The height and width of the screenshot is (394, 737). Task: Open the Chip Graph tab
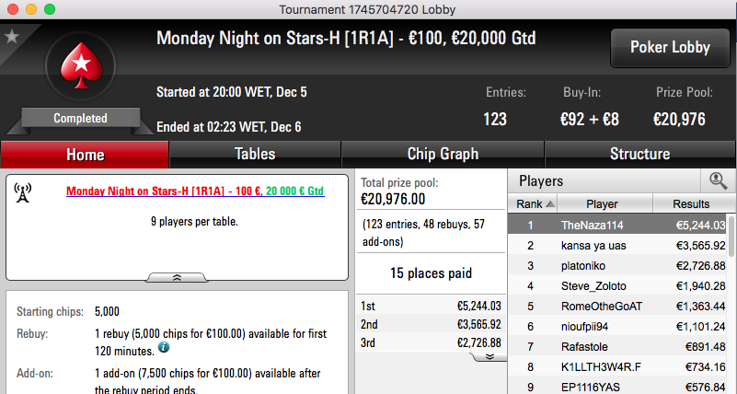[443, 155]
